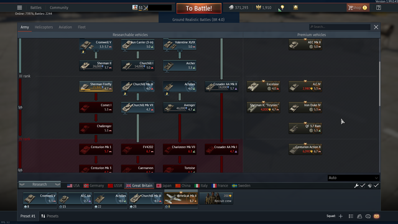The width and height of the screenshot is (398, 224).
Task: Open the Auto dropdown
Action: click(x=353, y=178)
